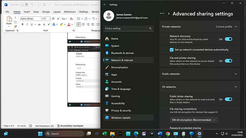Viewport: 246px width, 138px height.
Task: Click the Paste clipboard icon
Action: [9, 19]
